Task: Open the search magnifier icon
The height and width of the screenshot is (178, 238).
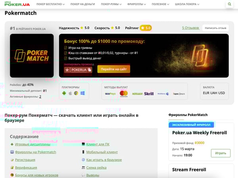Action: point(229,4)
